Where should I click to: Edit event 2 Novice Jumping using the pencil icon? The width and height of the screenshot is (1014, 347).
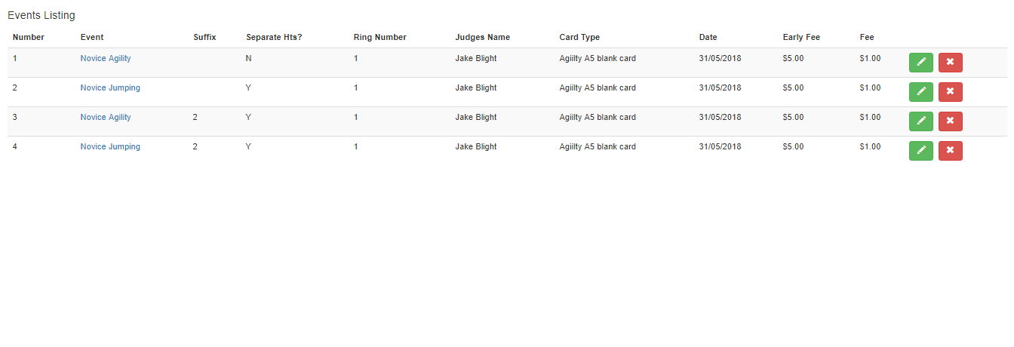tap(921, 92)
